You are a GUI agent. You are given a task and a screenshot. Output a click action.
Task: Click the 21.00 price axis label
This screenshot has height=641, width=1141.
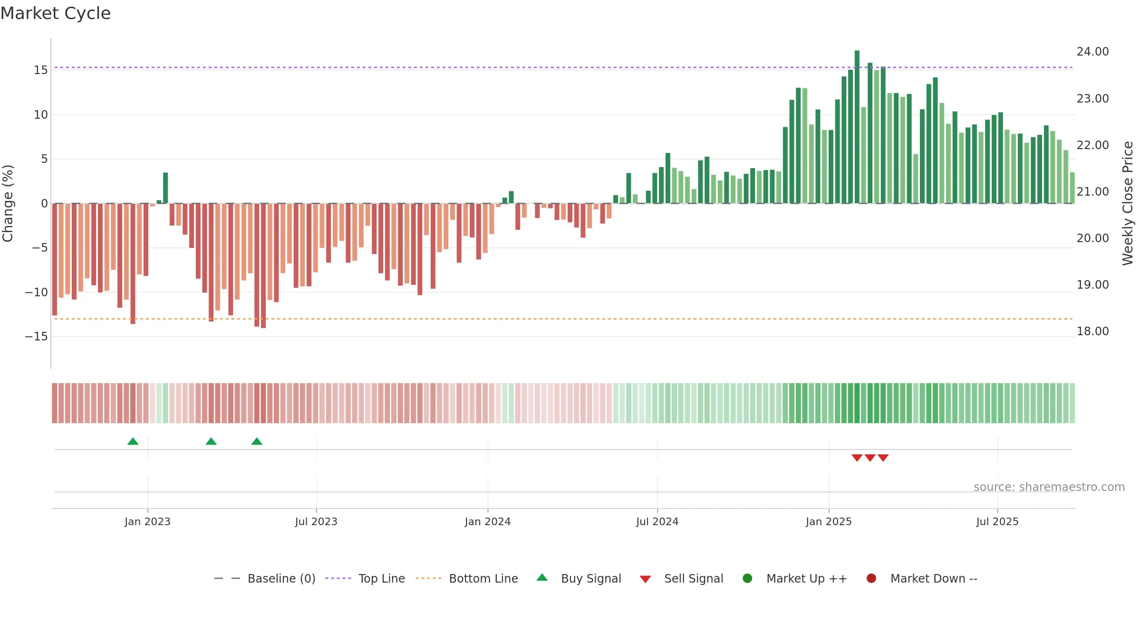coord(1093,192)
